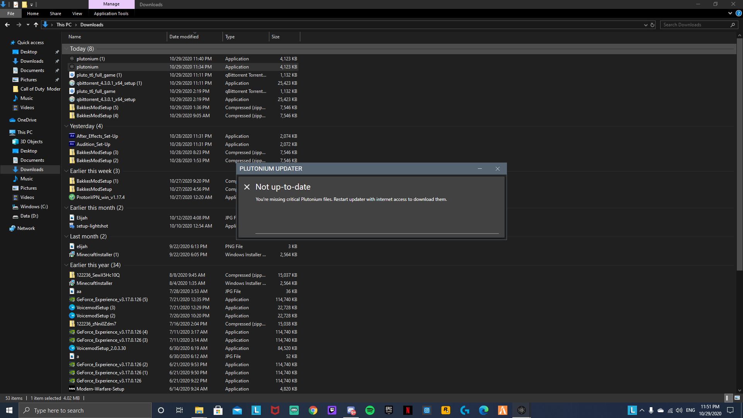Open the File menu

[x=11, y=14]
